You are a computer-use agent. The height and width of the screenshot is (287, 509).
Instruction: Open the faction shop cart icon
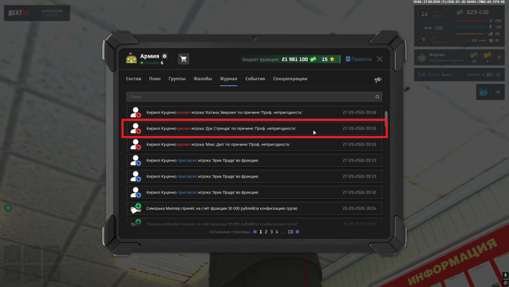point(183,59)
